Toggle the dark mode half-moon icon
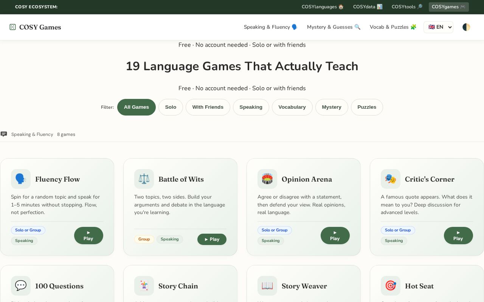This screenshot has height=302, width=484. click(x=466, y=27)
